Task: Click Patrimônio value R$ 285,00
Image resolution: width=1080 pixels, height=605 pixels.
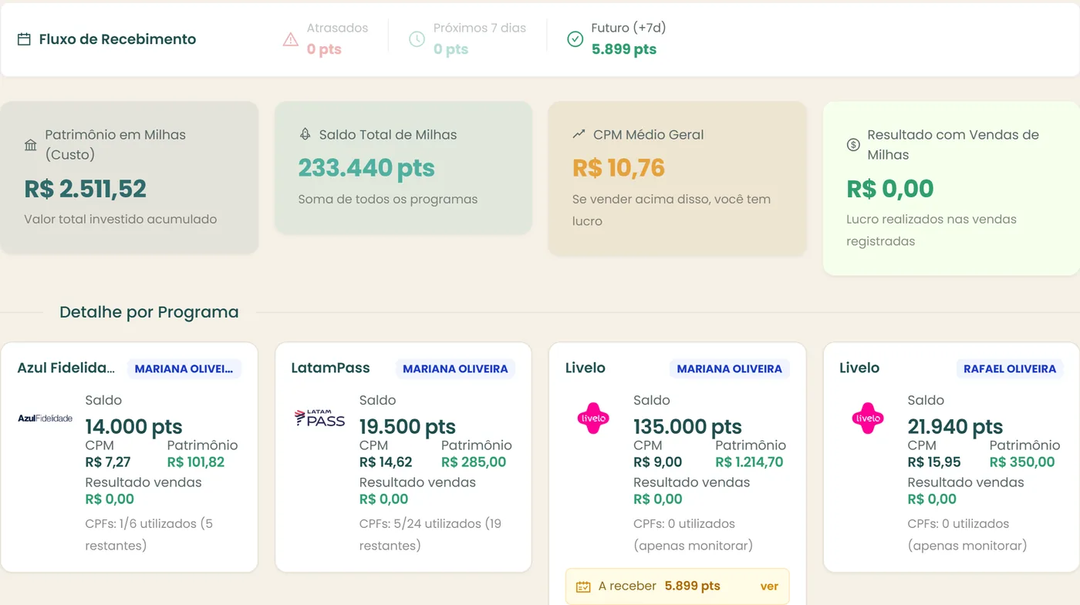Action: click(x=474, y=462)
